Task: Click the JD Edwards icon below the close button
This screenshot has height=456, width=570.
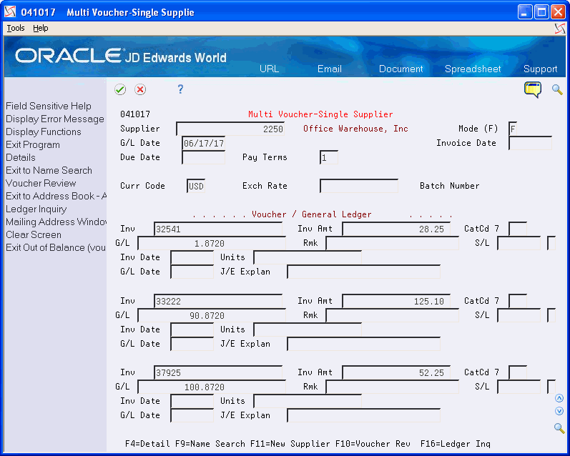Action: pyautogui.click(x=560, y=29)
